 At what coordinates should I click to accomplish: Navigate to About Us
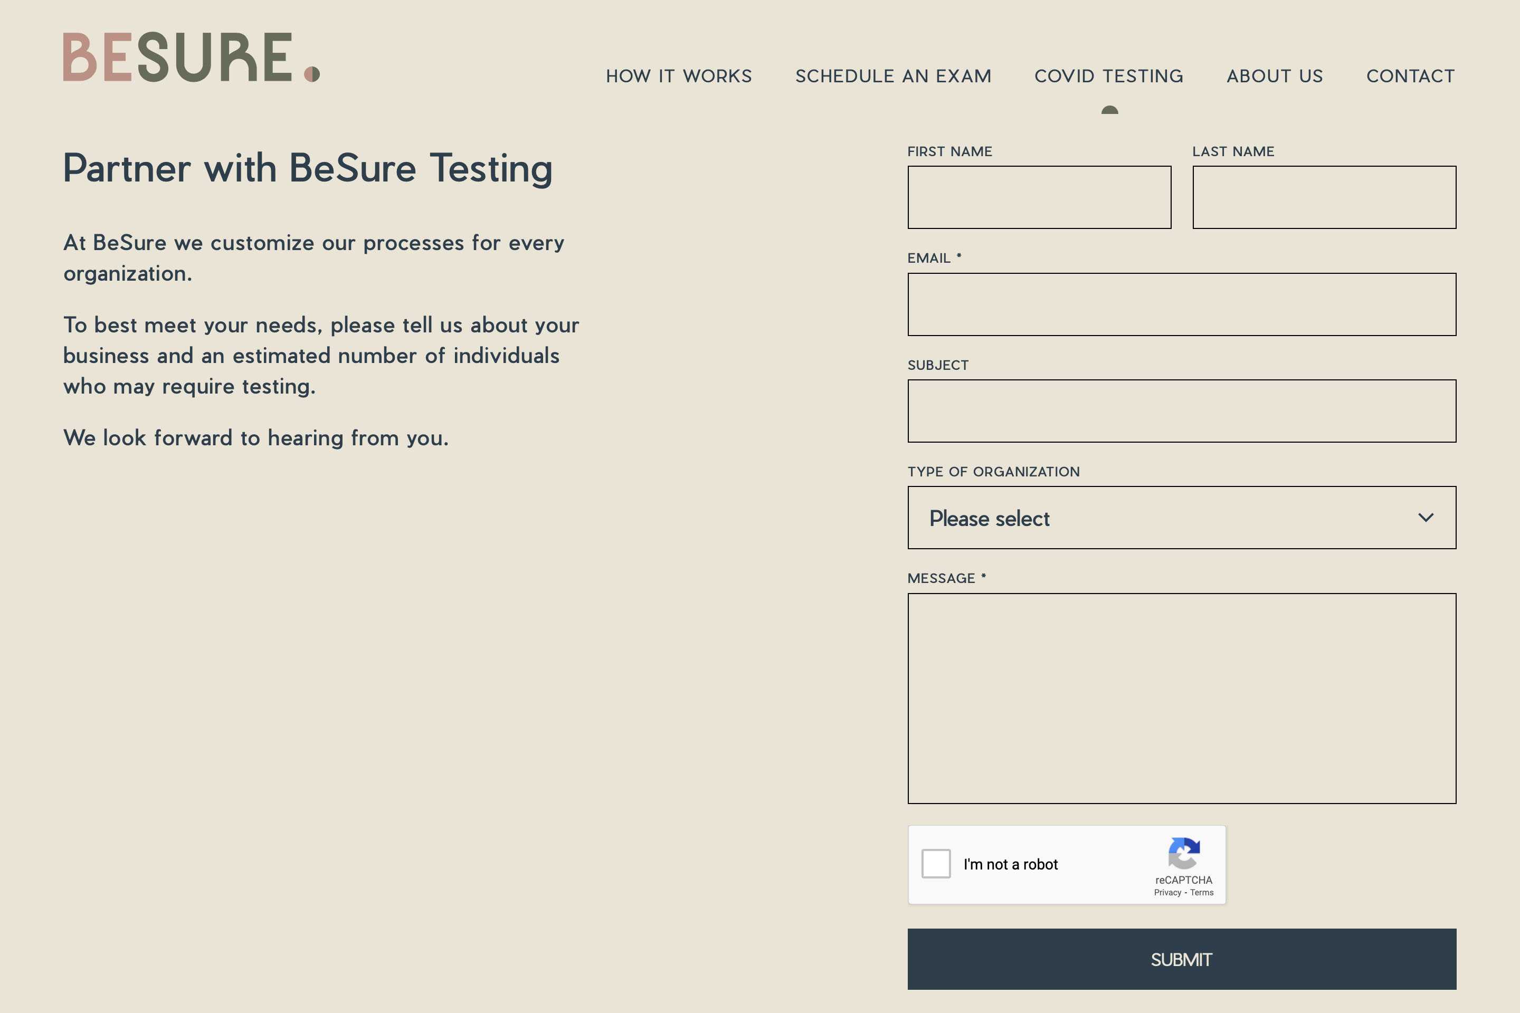coord(1275,76)
